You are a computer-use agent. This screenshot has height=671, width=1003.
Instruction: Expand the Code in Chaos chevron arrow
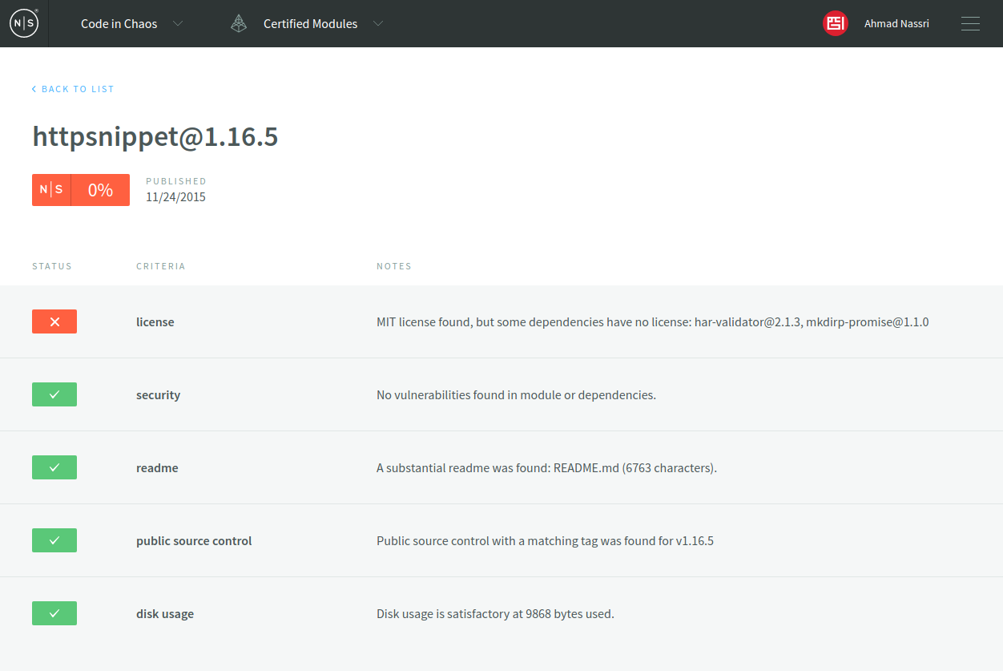click(178, 23)
